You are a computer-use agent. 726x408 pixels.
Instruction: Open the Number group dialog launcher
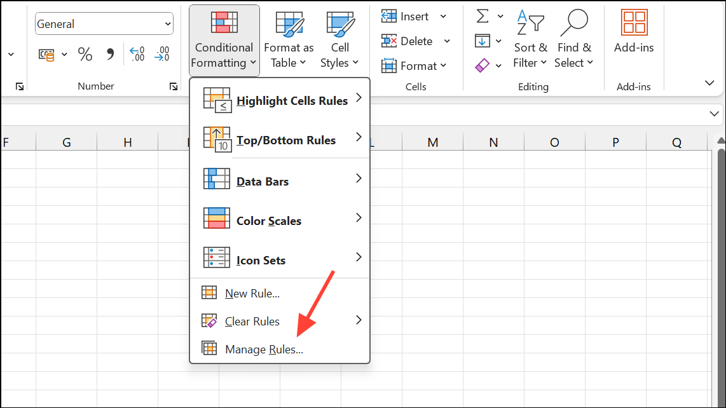point(173,86)
